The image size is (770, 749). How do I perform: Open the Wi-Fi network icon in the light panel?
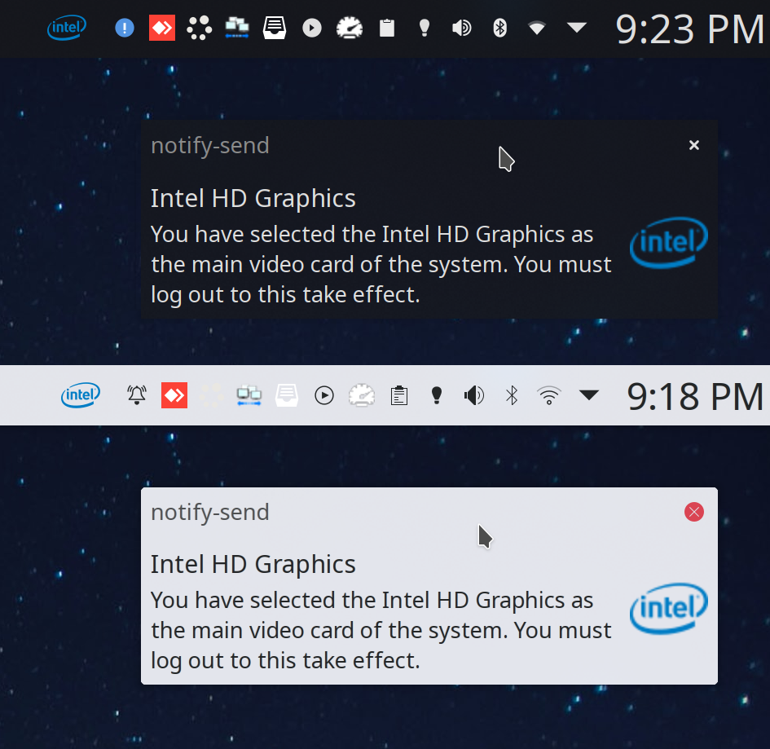coord(549,395)
